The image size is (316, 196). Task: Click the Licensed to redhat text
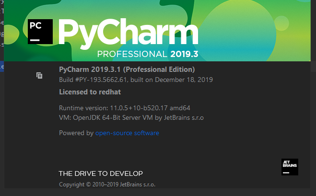point(90,92)
